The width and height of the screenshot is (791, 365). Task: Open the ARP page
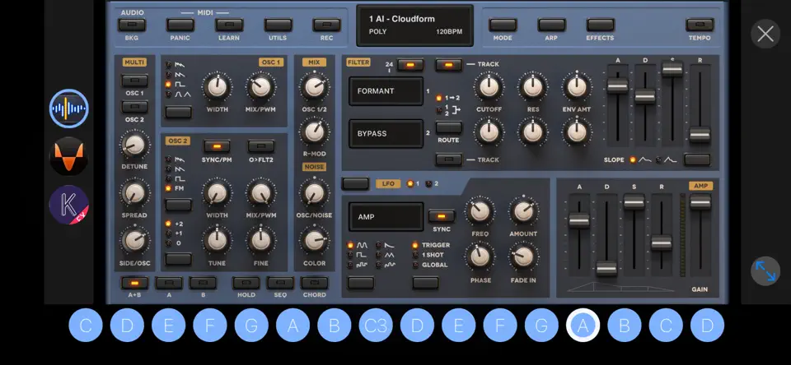click(551, 25)
